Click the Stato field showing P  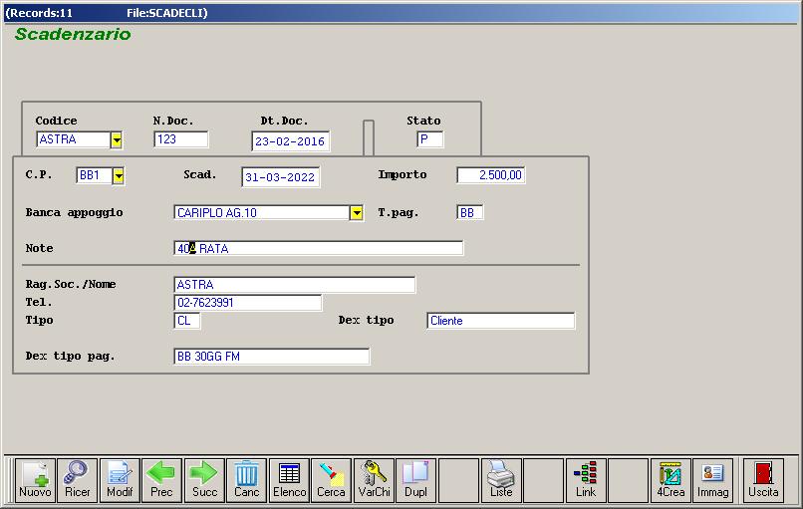pos(430,139)
